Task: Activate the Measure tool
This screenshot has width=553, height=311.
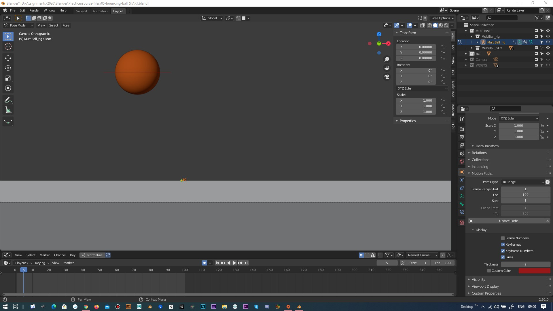Action: 8,110
